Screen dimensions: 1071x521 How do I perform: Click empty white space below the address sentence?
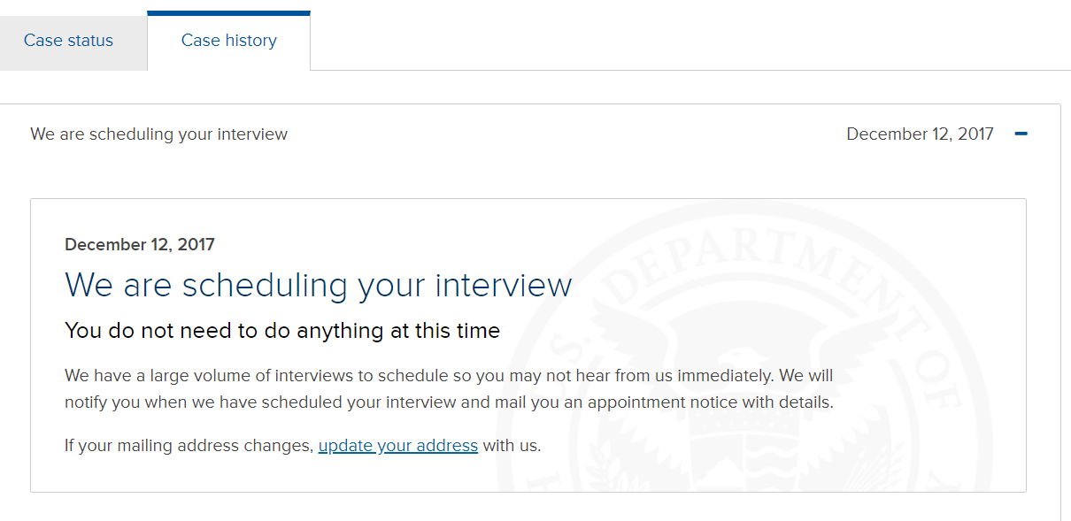(x=354, y=473)
